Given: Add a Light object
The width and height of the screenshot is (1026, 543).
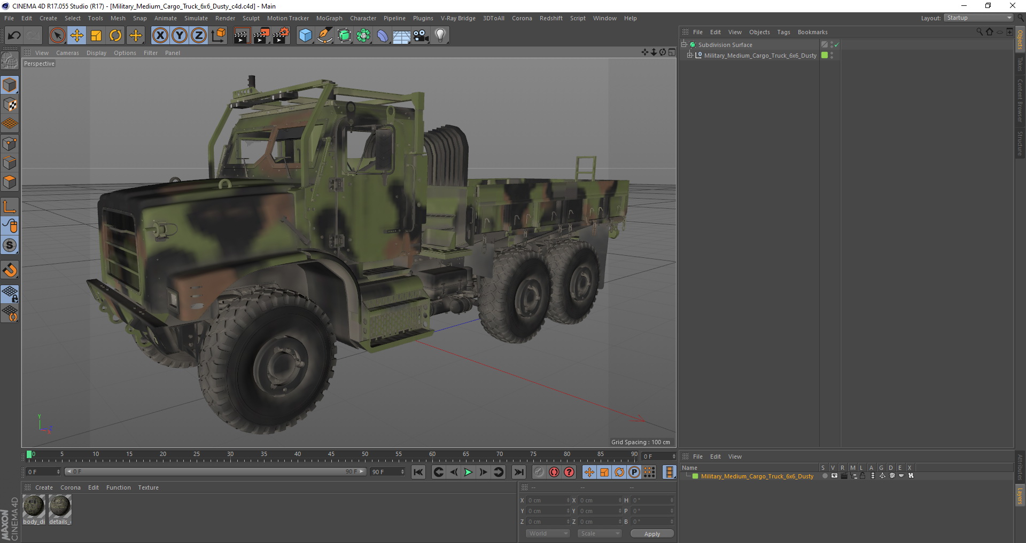Looking at the screenshot, I should point(440,36).
